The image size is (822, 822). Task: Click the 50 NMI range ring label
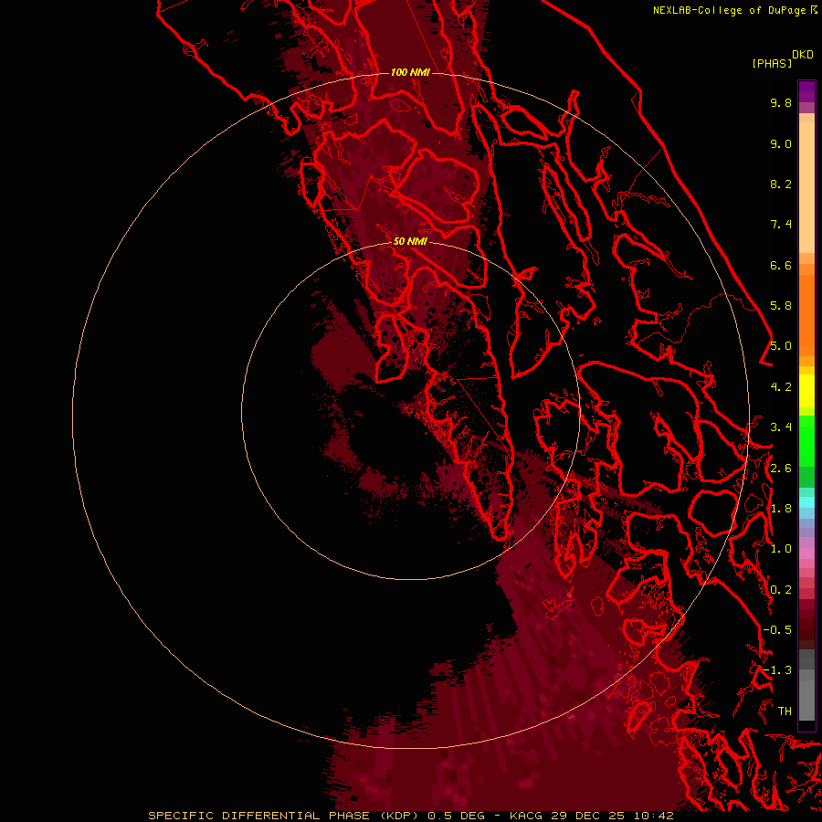click(x=410, y=241)
